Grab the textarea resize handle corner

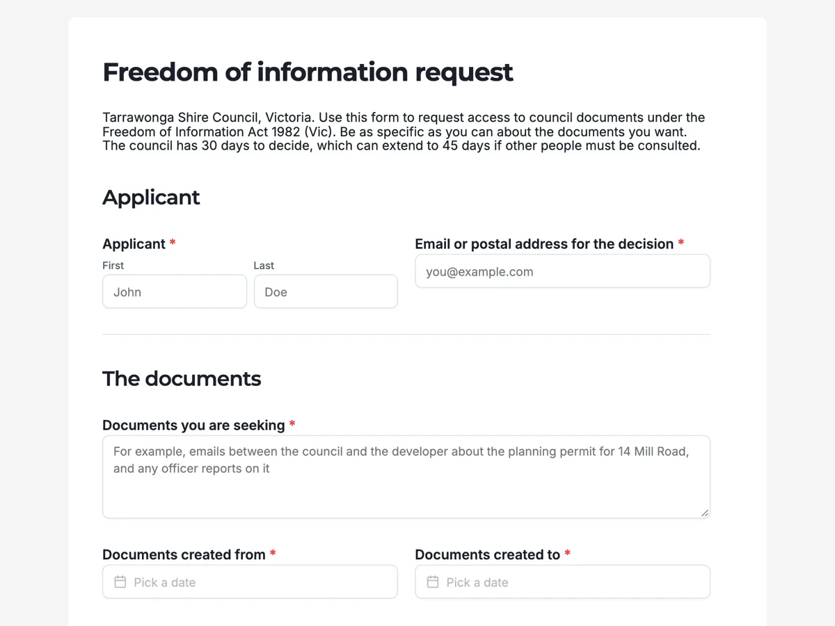click(x=705, y=513)
